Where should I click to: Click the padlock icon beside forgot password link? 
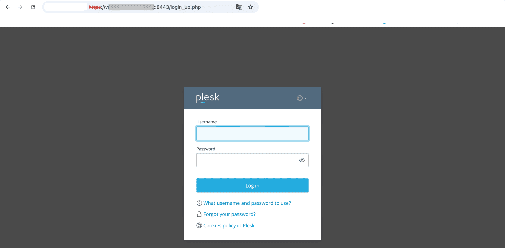(x=199, y=214)
